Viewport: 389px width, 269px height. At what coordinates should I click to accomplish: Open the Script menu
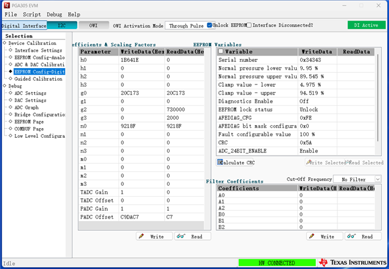32,14
